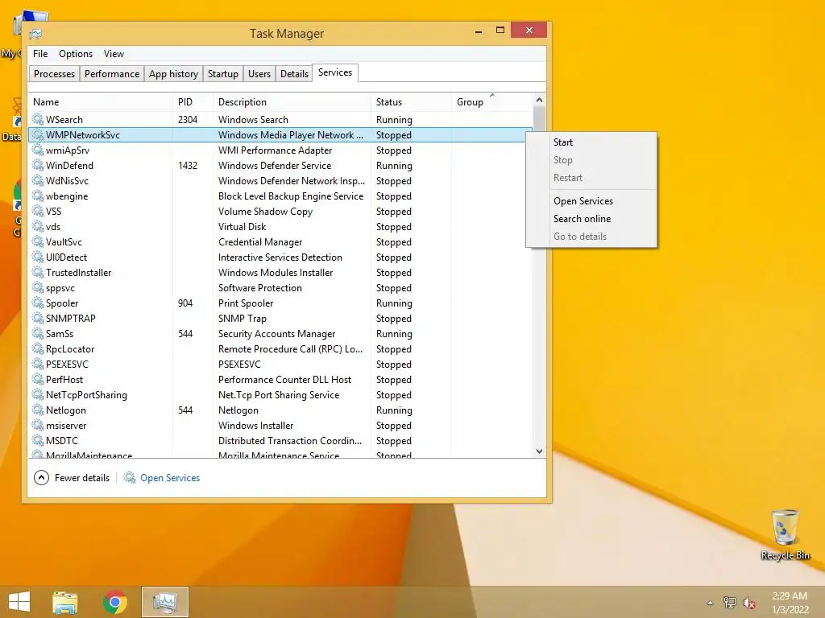Click PID 2304 of WSearch

click(187, 120)
